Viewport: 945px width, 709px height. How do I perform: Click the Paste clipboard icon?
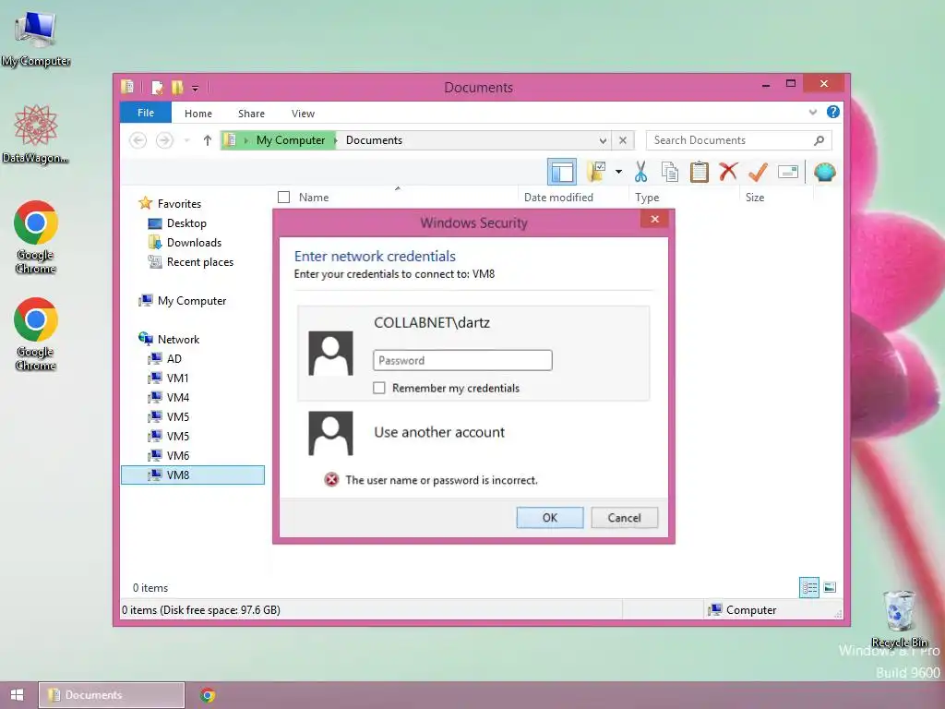700,173
